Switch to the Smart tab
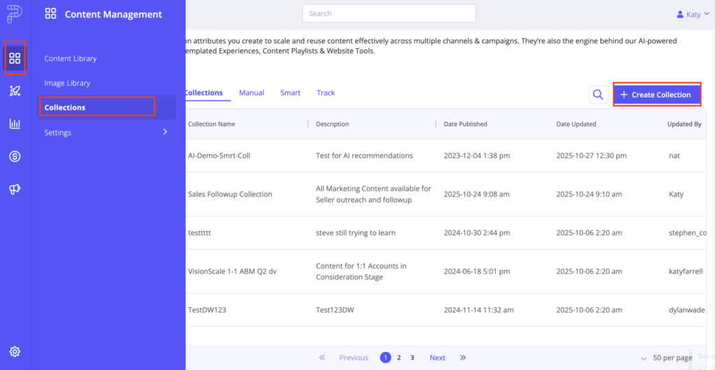 (290, 93)
